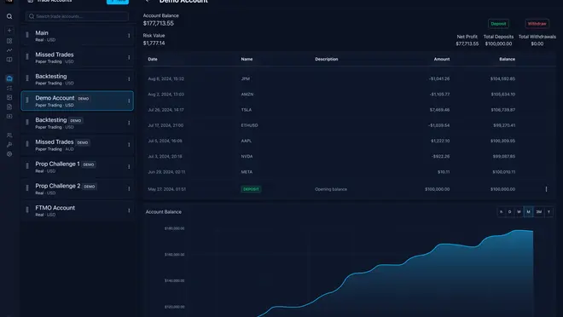Open the download tray icon in the sidebar
Viewport: 563px width, 317px height.
(9, 116)
